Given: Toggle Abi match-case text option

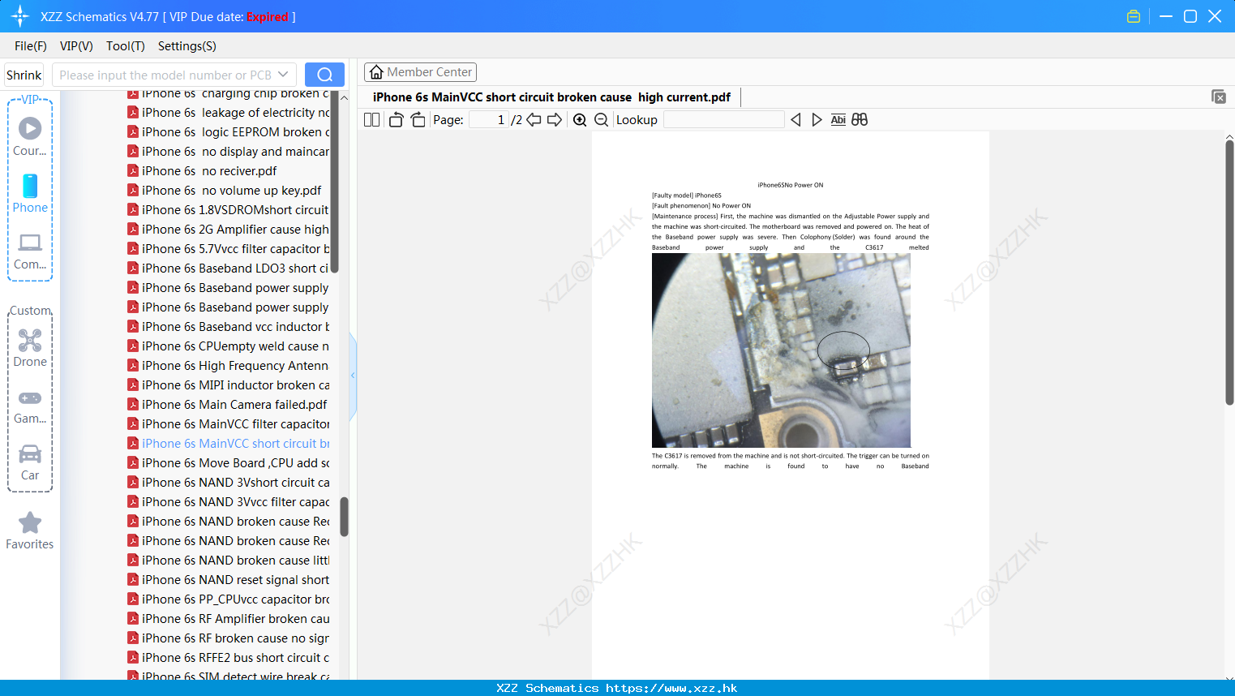Looking at the screenshot, I should click(838, 120).
